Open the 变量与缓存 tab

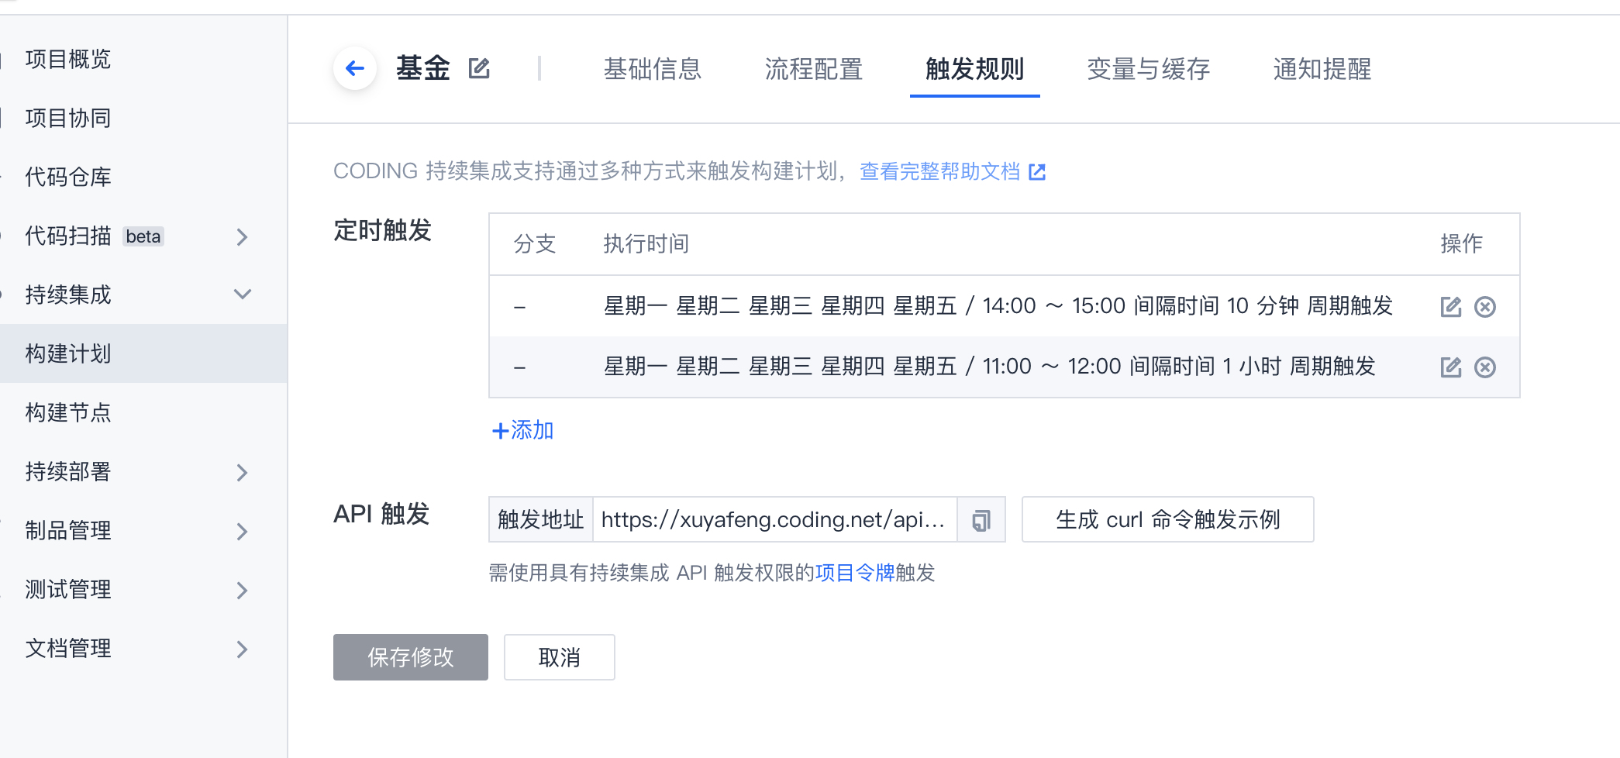(x=1148, y=69)
